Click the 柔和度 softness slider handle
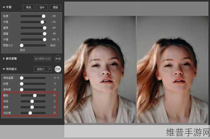The image size is (210, 139). (22, 90)
